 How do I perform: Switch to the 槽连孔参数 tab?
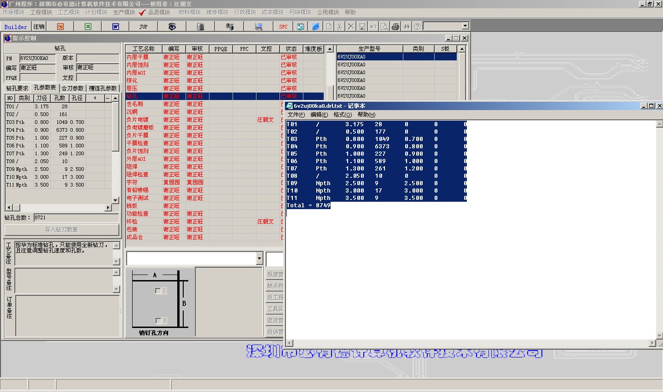[x=103, y=88]
